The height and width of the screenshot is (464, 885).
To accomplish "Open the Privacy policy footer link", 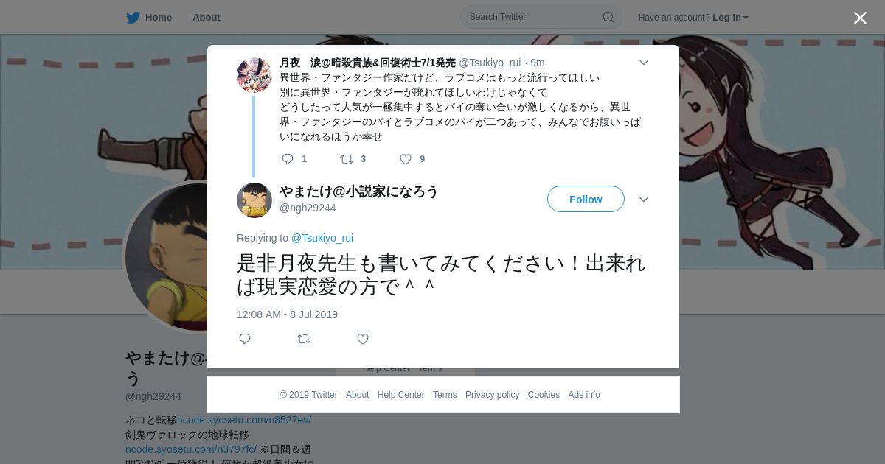I will (492, 395).
